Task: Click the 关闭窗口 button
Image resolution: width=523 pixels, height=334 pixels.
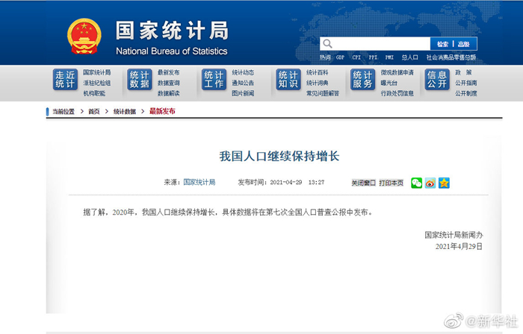Action: click(364, 183)
